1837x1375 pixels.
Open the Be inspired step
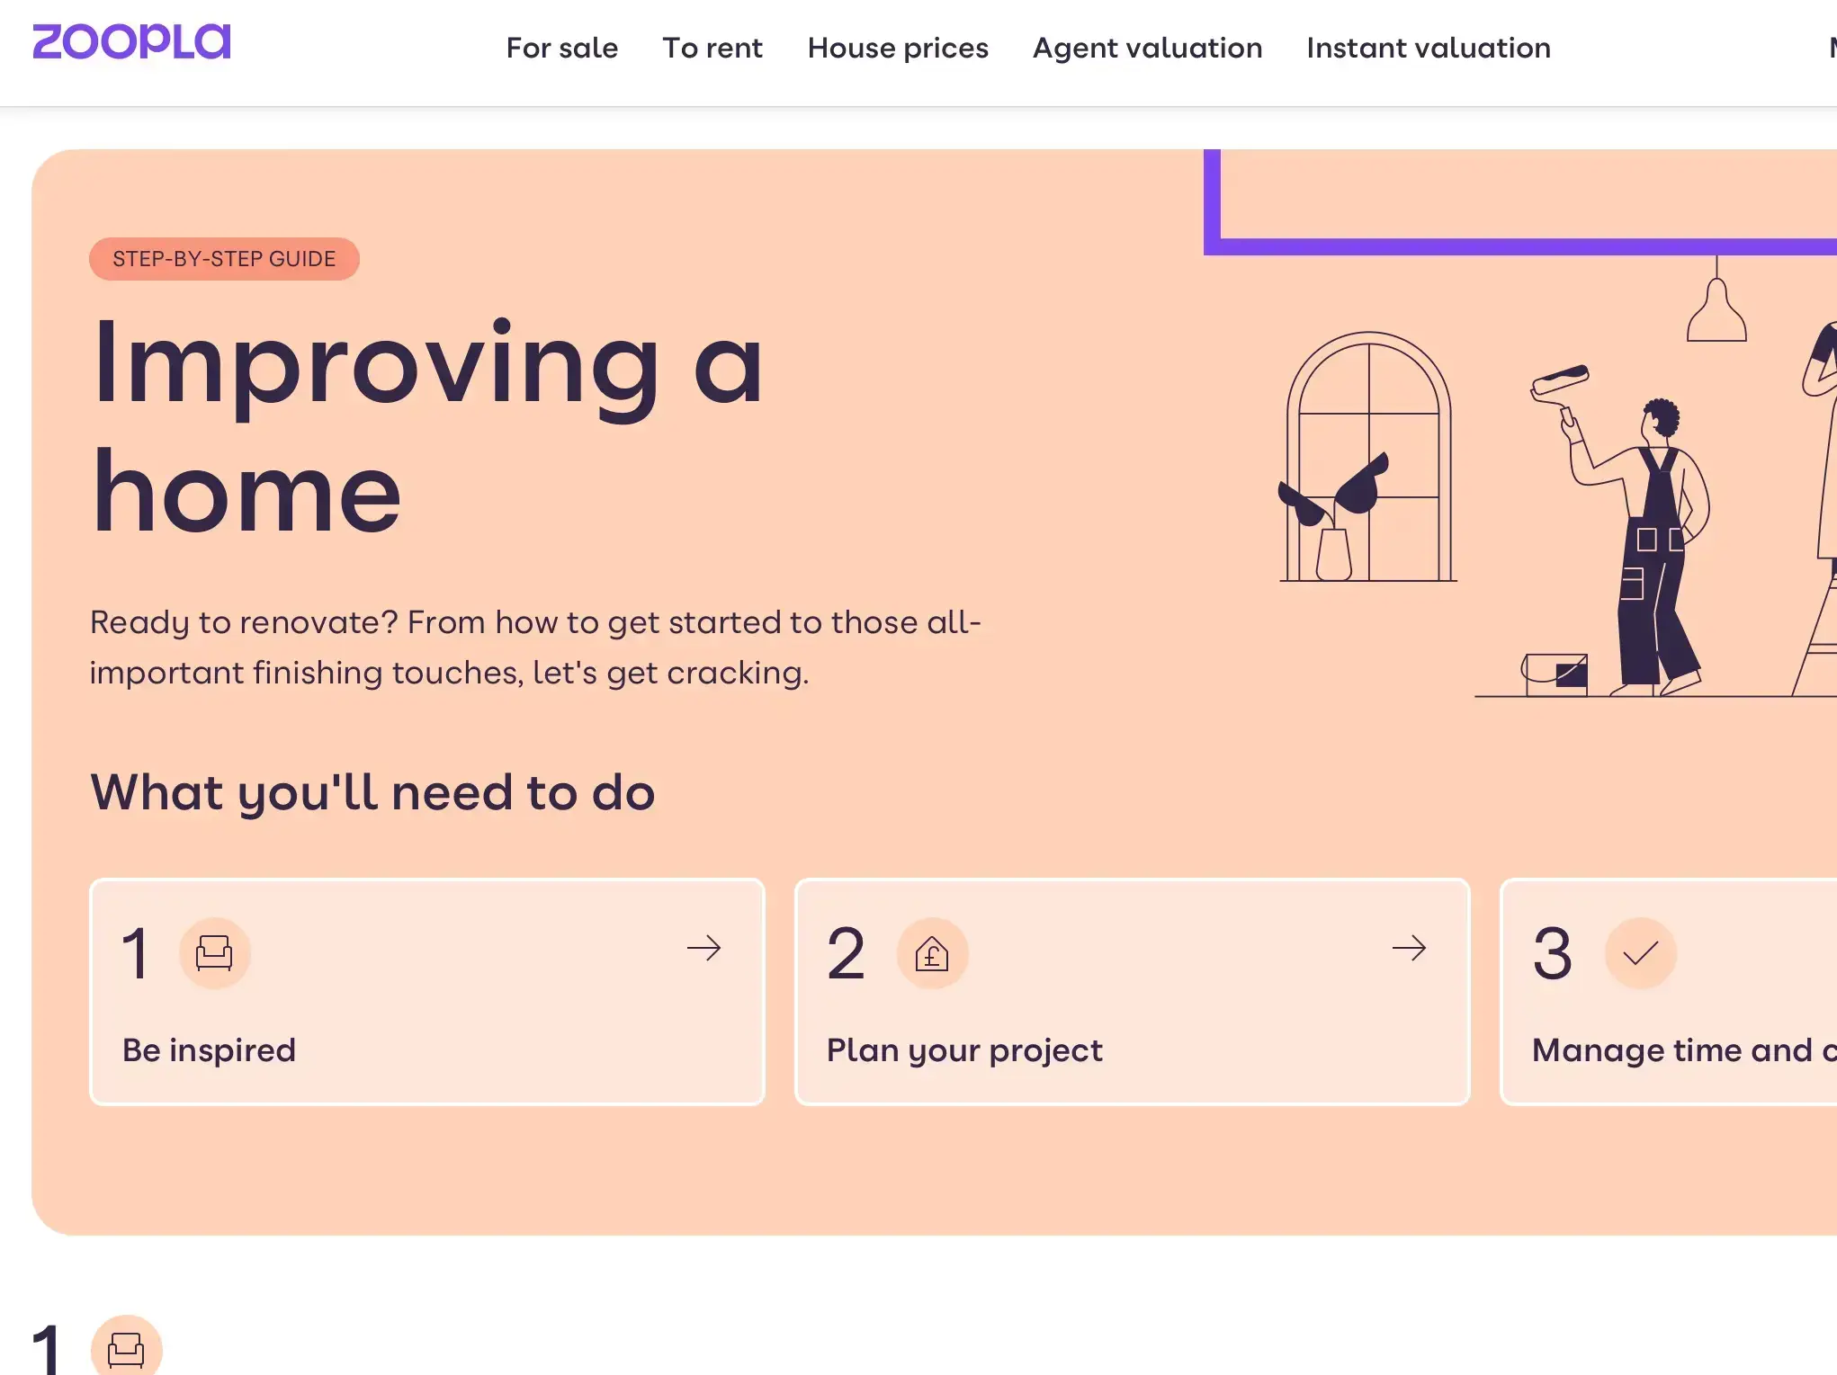(x=427, y=992)
